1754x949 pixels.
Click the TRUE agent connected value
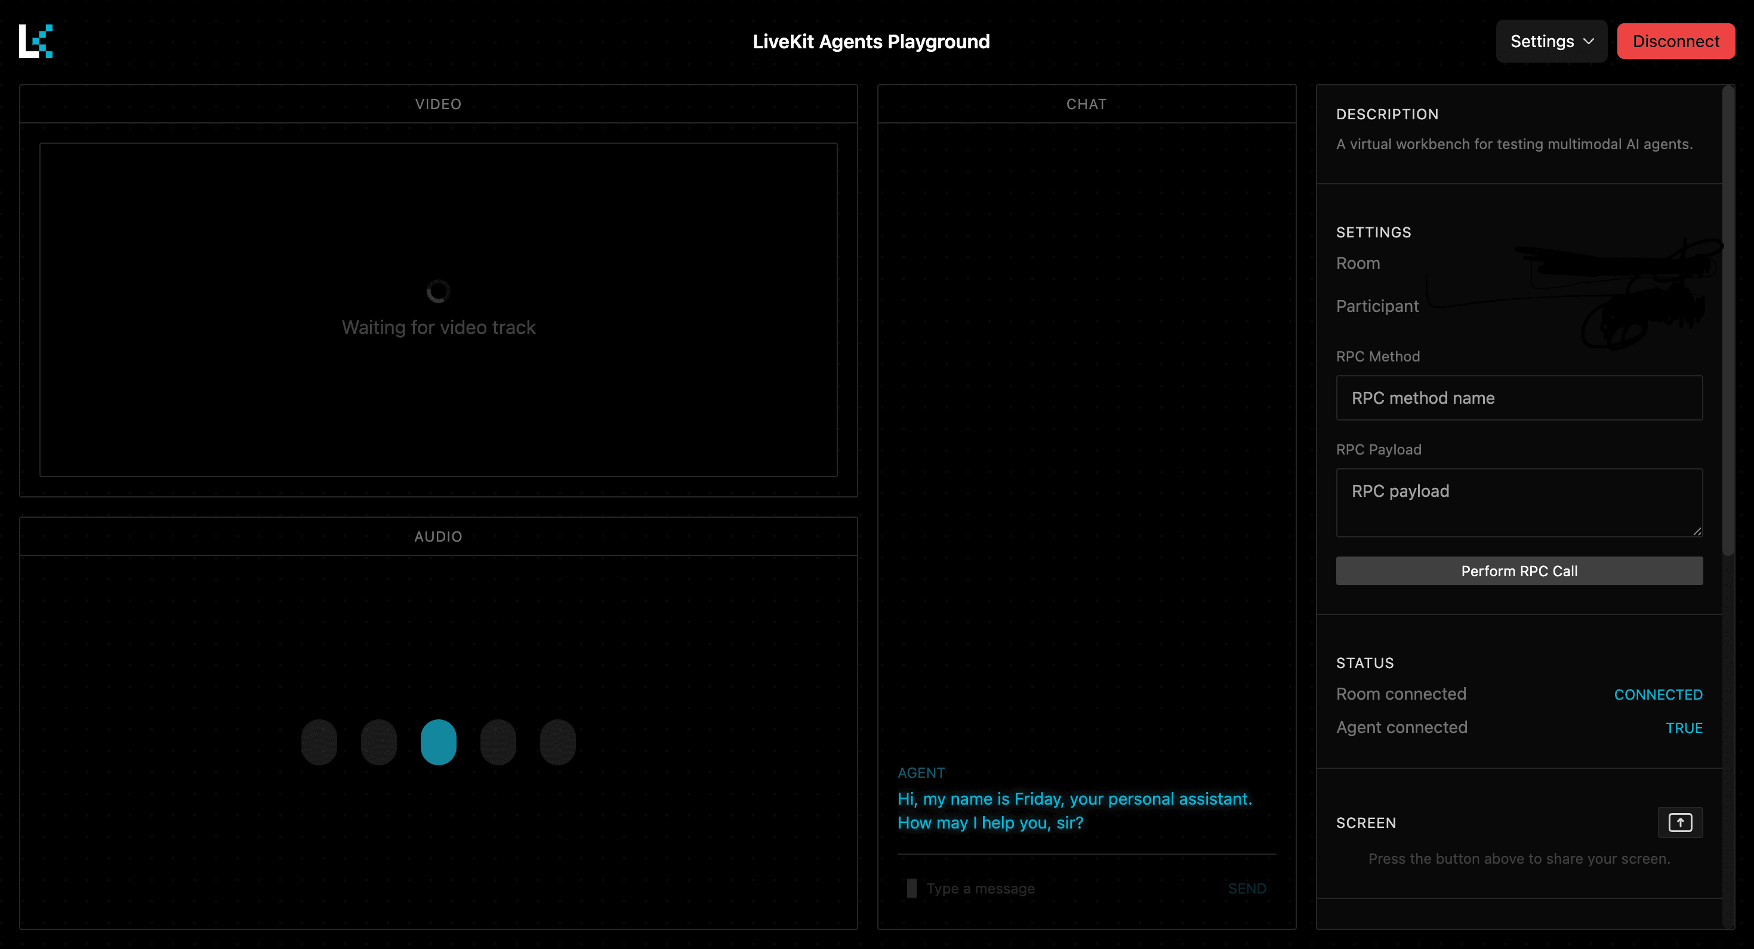coord(1684,728)
